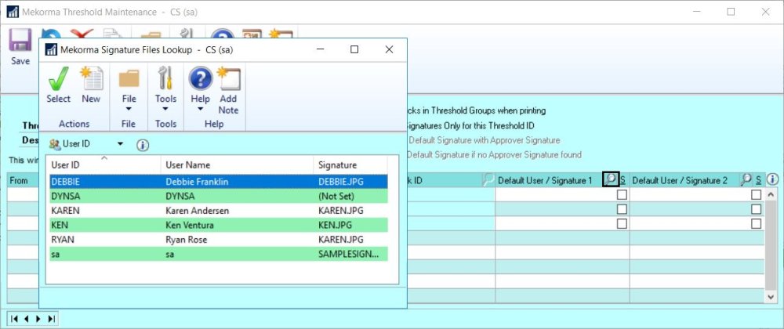Click the S link next to Default User / Signature 1
Screen dimensions: 784x329
623,179
